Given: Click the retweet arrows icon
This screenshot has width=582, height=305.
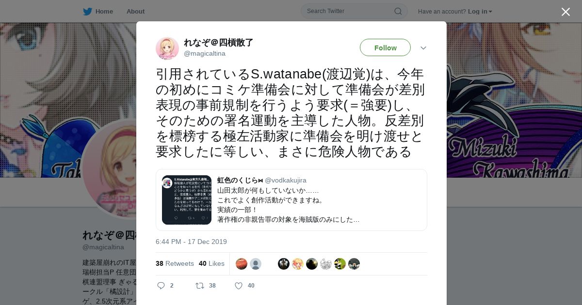Looking at the screenshot, I should pos(199,286).
